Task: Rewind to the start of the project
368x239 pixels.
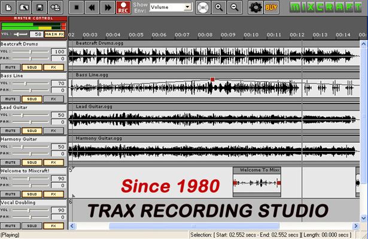Action: 92,7
